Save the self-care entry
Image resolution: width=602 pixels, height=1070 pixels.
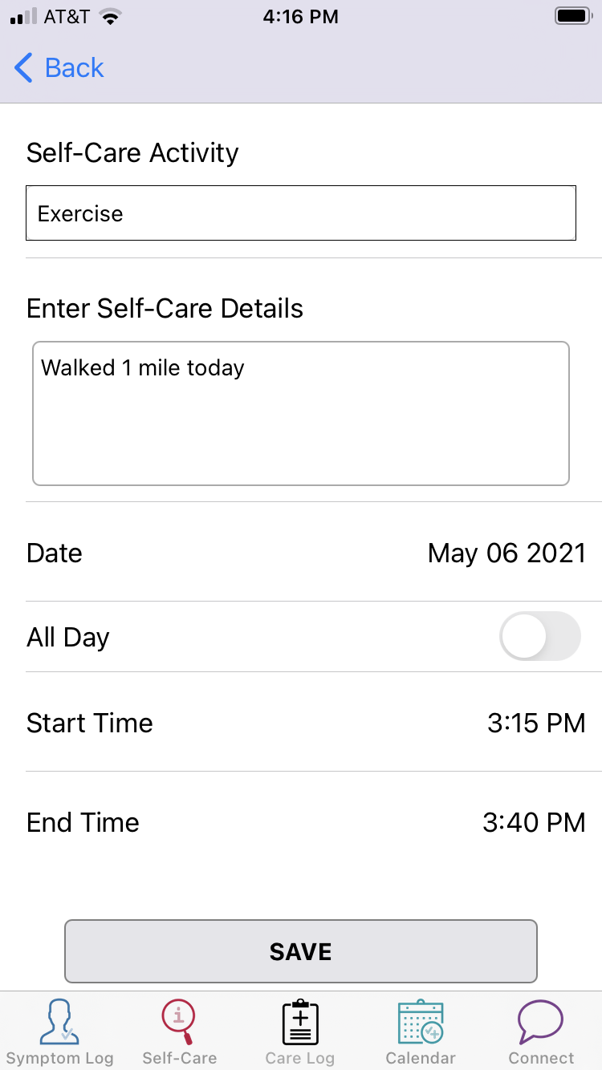click(301, 951)
